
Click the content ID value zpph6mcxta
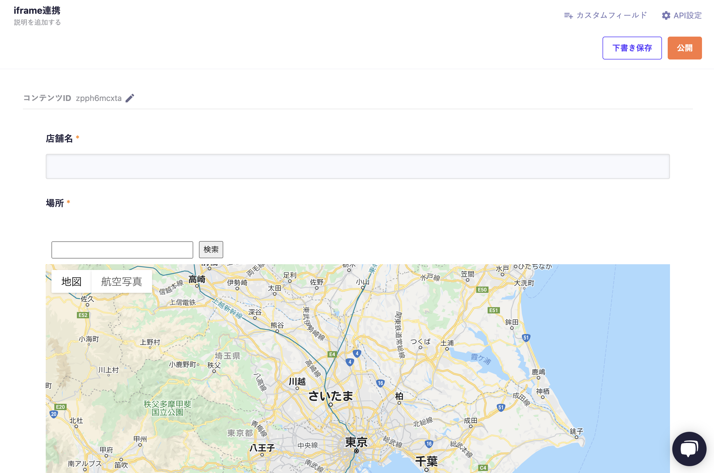99,98
